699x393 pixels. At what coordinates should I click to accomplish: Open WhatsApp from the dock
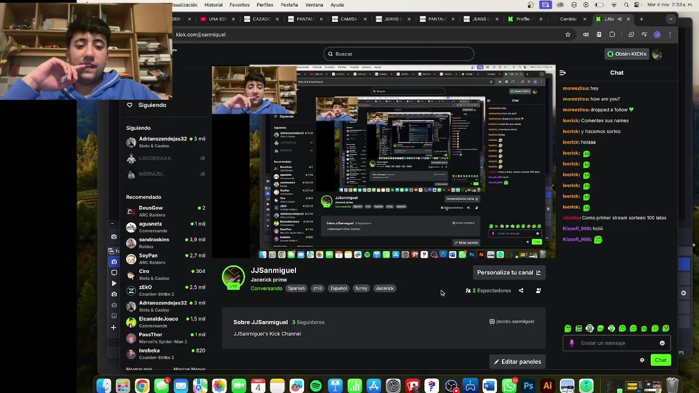(x=509, y=386)
